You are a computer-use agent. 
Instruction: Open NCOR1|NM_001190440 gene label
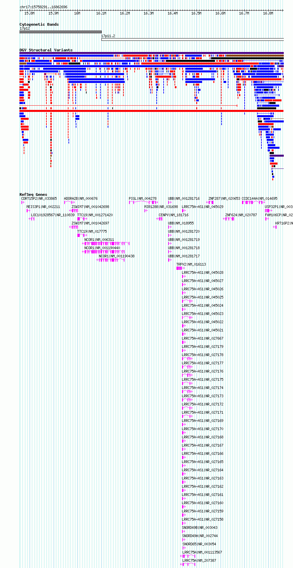click(102, 248)
